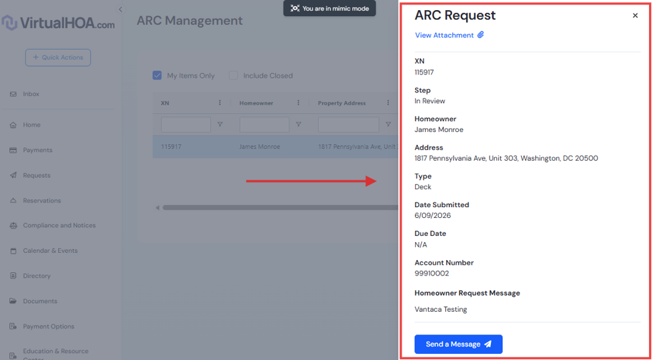The height and width of the screenshot is (360, 653).
Task: Click the mimic mode icon
Action: tap(295, 8)
